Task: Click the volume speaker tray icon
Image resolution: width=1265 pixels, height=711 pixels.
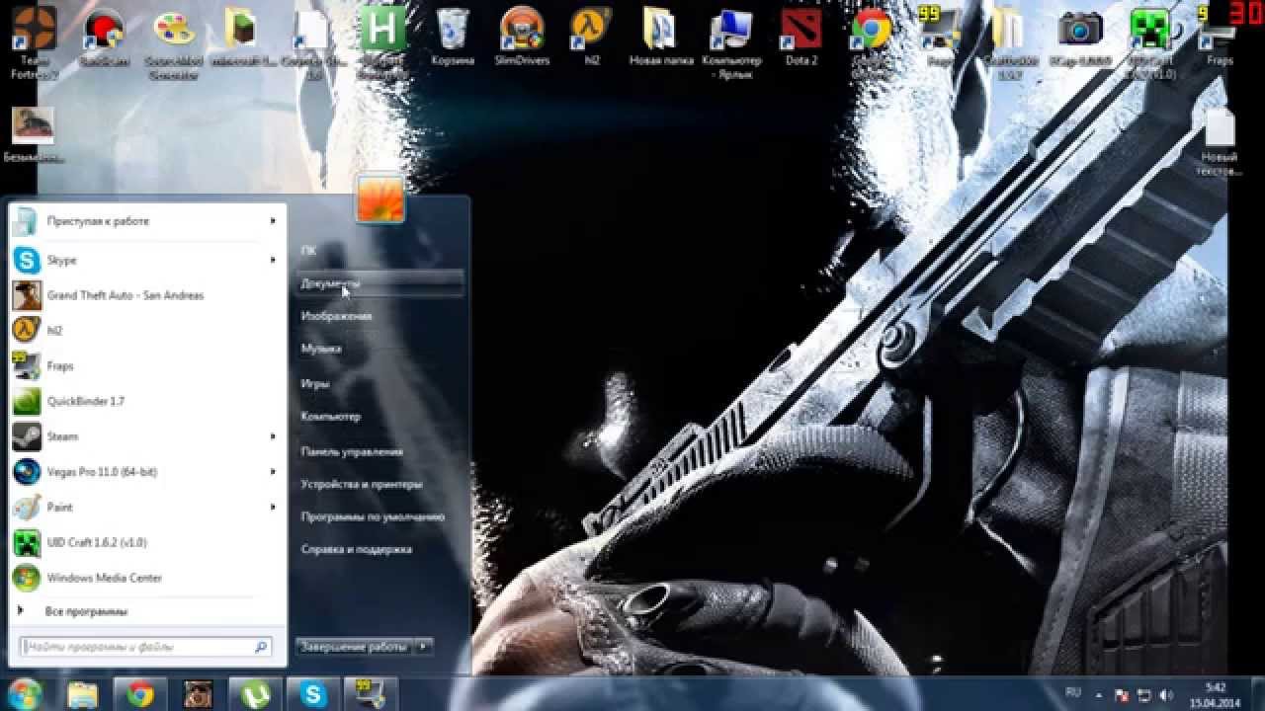Action: pos(1166,694)
